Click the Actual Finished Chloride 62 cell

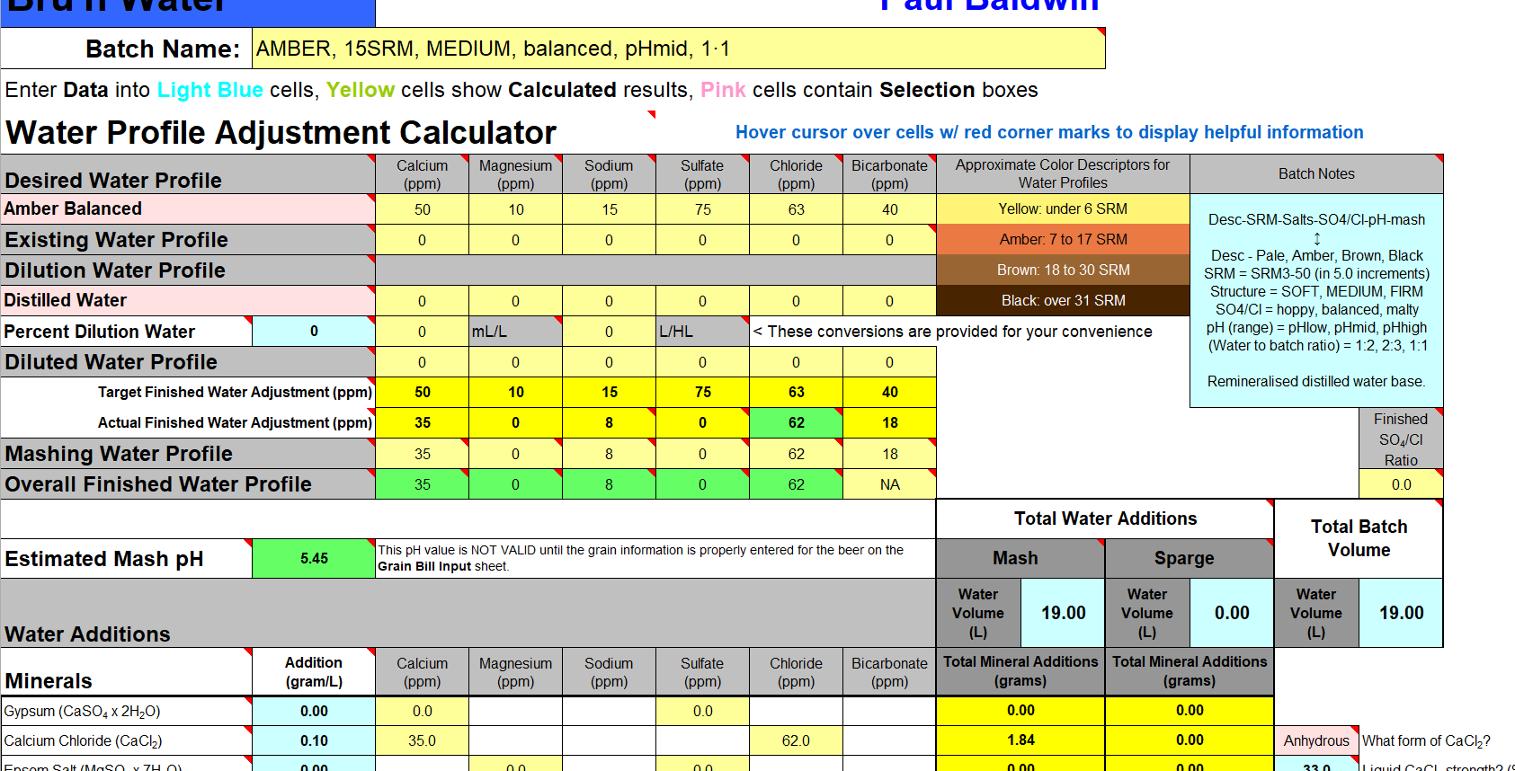796,423
